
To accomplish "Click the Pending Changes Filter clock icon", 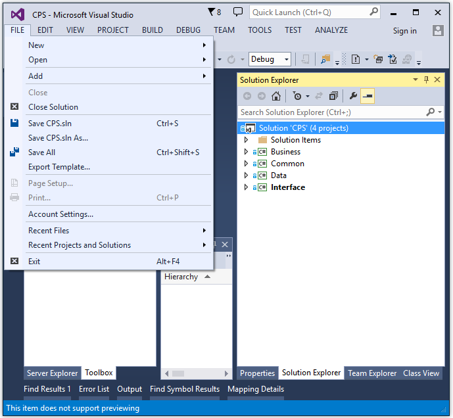I will point(297,96).
